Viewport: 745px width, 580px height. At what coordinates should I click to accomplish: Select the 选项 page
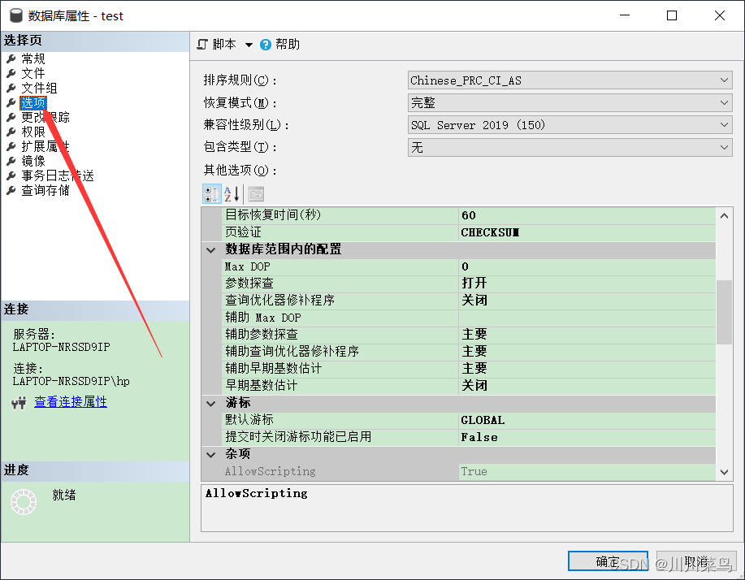coord(33,102)
